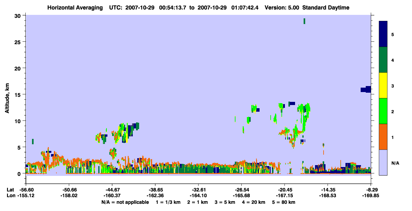
Task: Click the '1 = 1/3 km' legend entry
Action: click(168, 202)
